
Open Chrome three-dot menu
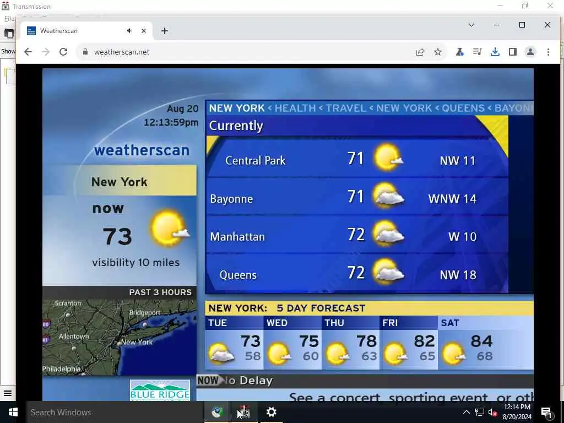coord(548,52)
